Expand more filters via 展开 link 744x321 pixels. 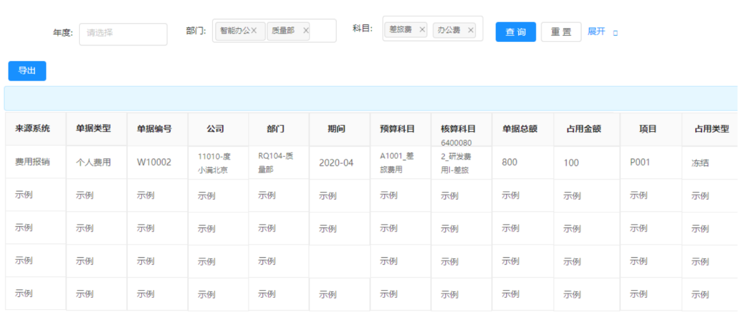pos(596,32)
